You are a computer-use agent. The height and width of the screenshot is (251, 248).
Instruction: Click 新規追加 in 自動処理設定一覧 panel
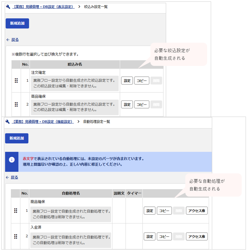click(17, 138)
